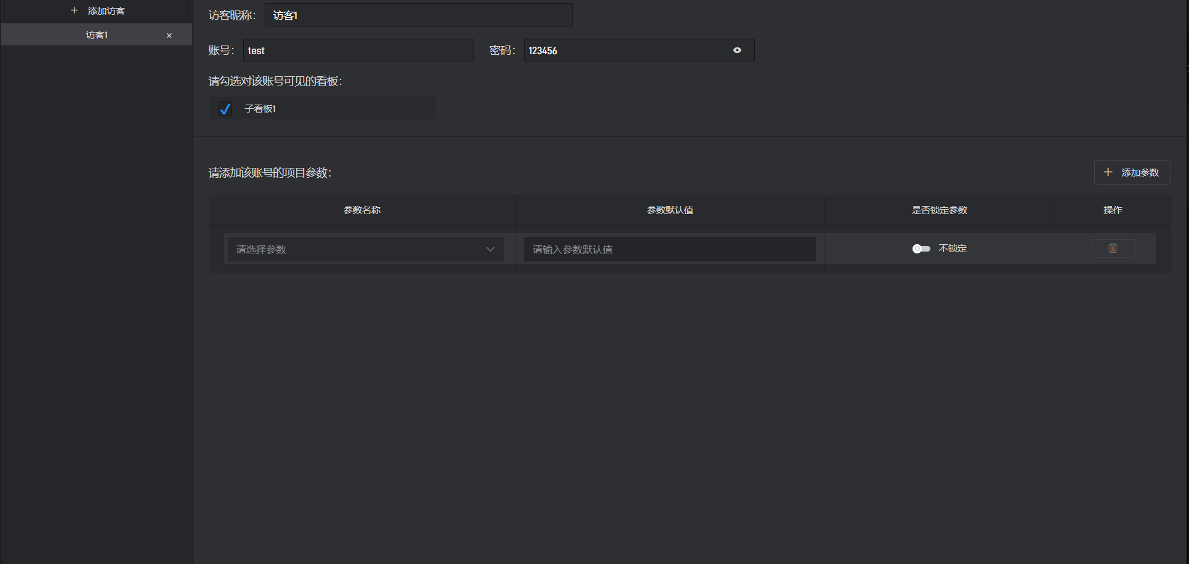Viewport: 1189px width, 564px height.
Task: Focus the 账号 account input
Action: point(358,50)
